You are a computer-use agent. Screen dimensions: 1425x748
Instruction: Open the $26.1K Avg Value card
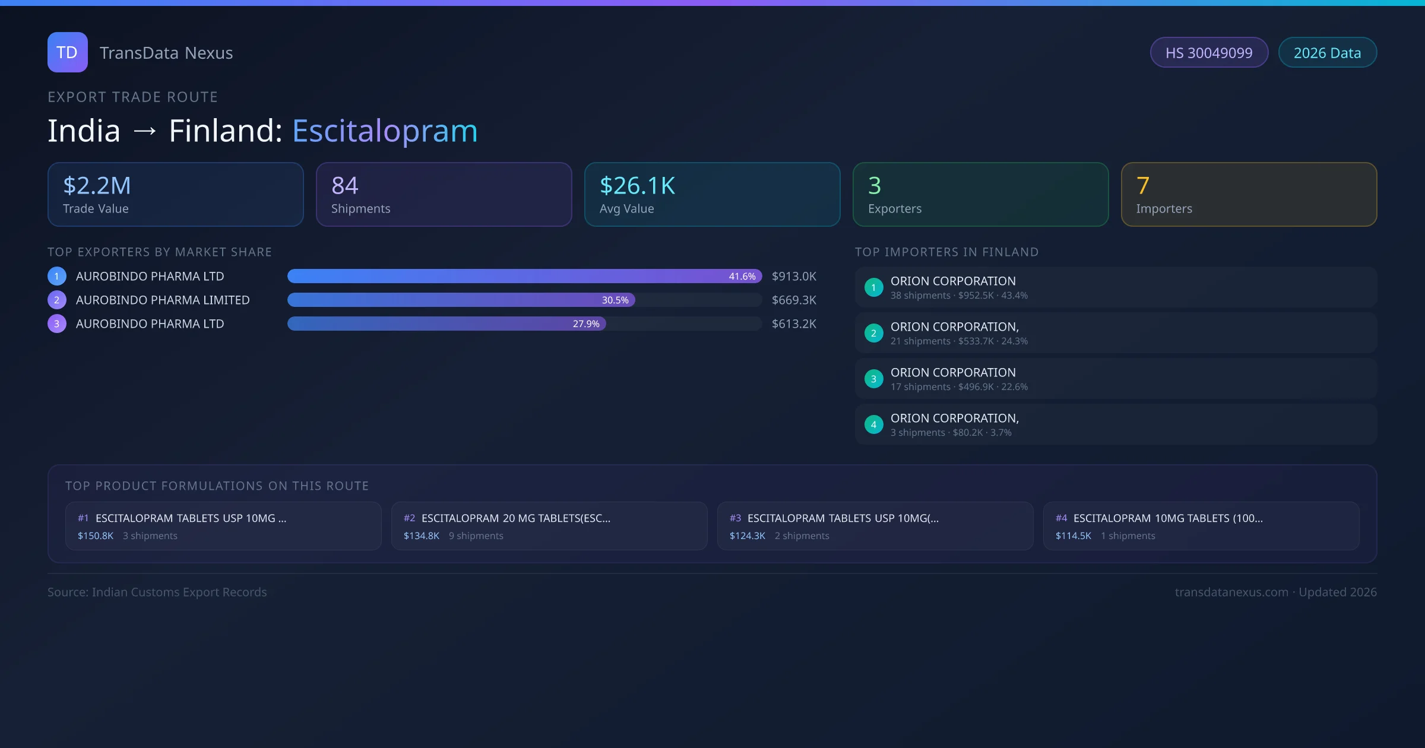tap(712, 194)
